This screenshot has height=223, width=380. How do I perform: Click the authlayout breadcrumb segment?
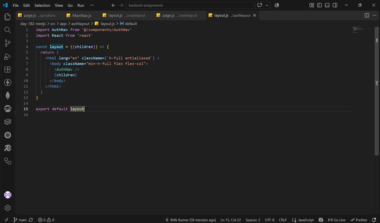pos(80,23)
